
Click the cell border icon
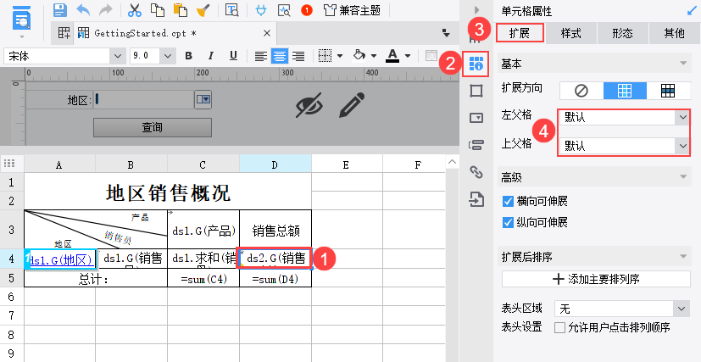tap(325, 56)
